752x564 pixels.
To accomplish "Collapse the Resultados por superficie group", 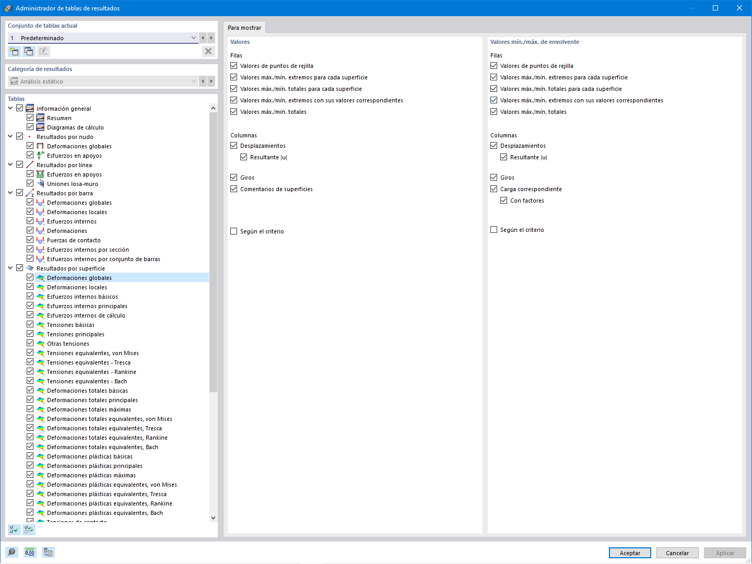I will pyautogui.click(x=10, y=268).
